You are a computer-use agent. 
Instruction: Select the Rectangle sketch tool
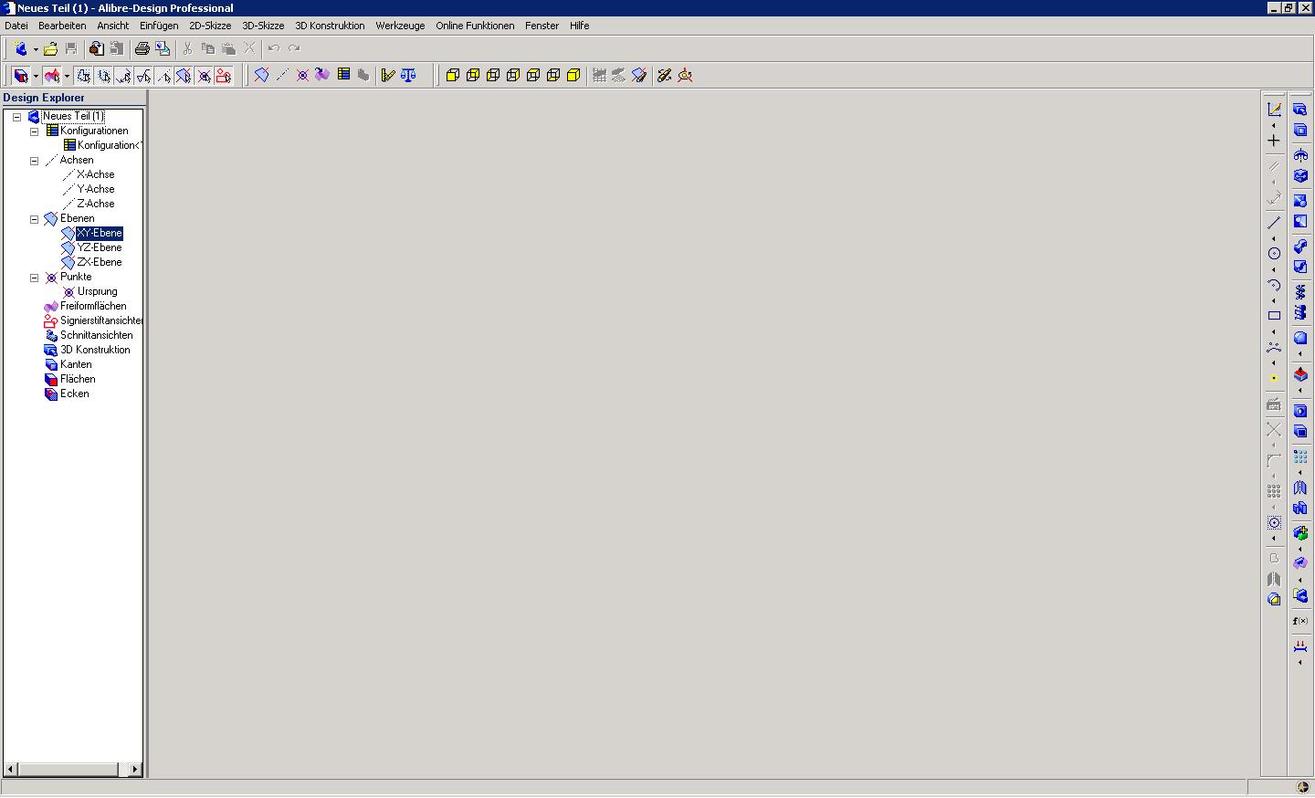(x=1274, y=316)
